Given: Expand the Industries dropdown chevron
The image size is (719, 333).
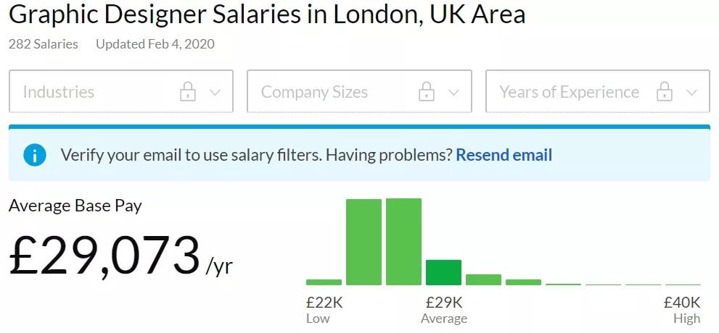Looking at the screenshot, I should (x=215, y=93).
